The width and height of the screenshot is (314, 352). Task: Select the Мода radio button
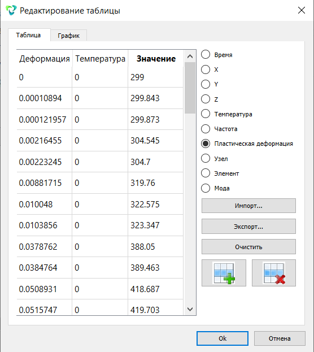coord(206,188)
